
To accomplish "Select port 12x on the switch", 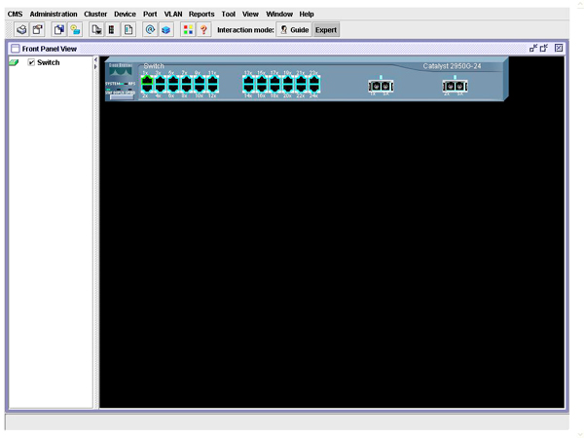I will pyautogui.click(x=212, y=89).
